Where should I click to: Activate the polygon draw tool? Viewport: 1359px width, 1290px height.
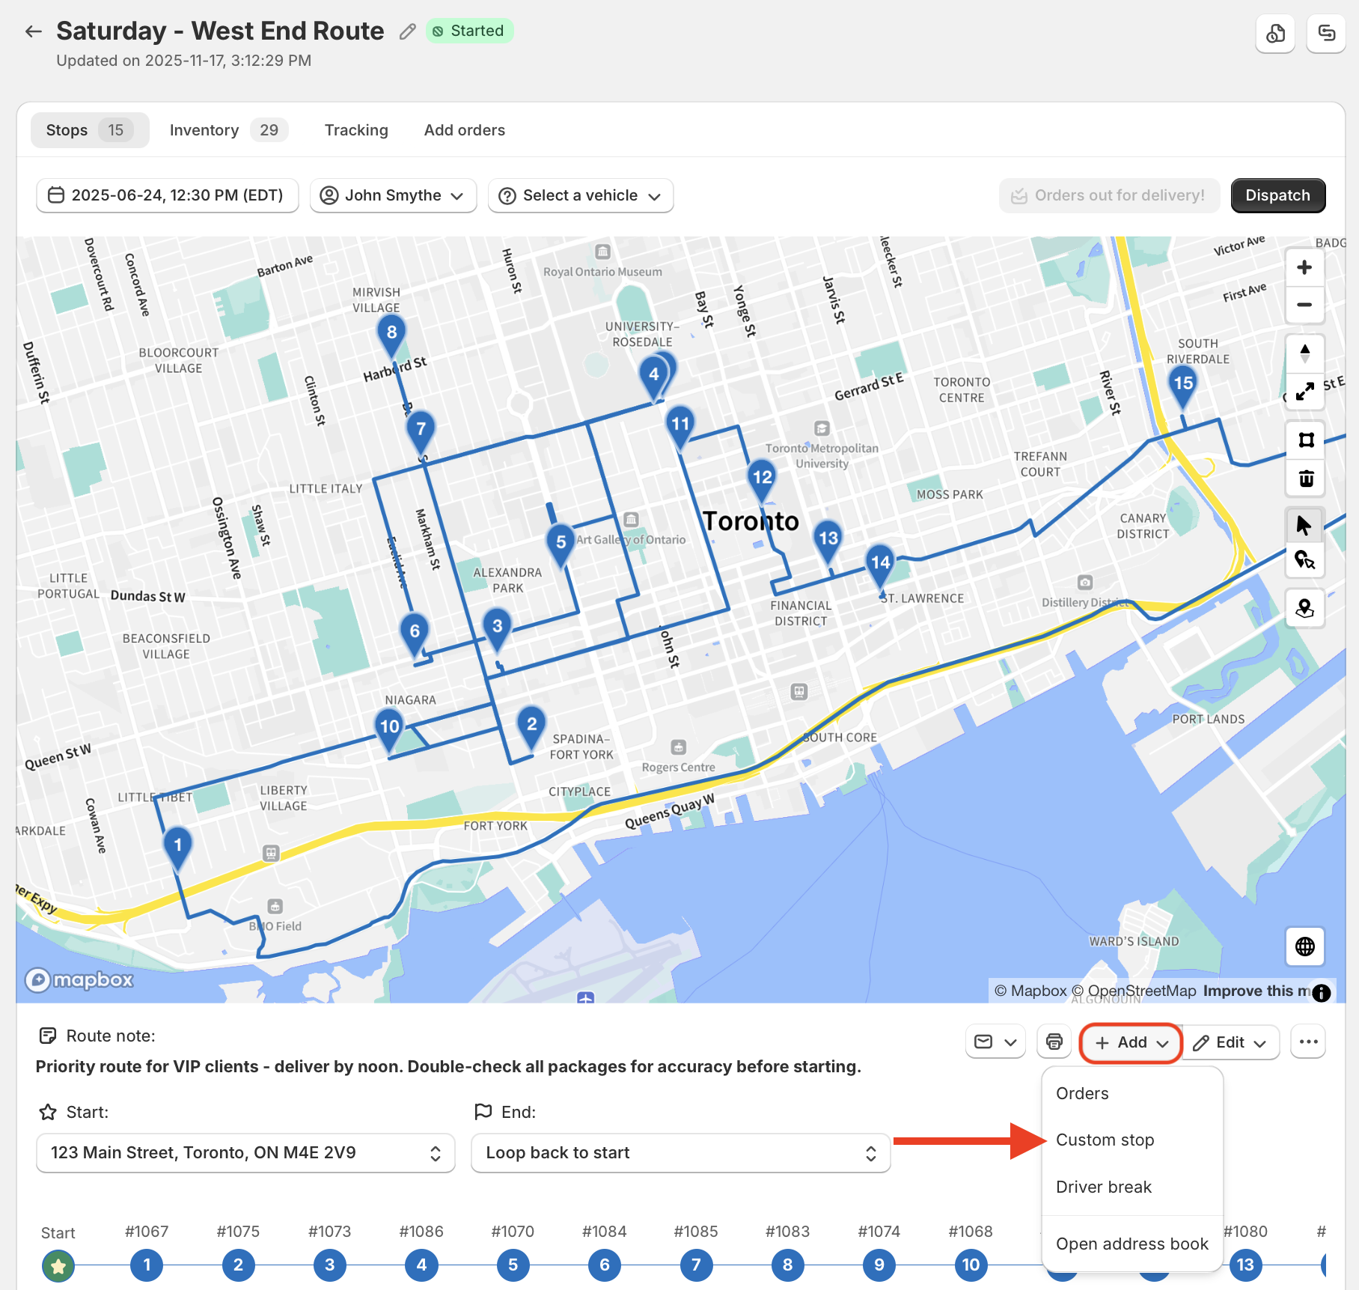click(1306, 440)
